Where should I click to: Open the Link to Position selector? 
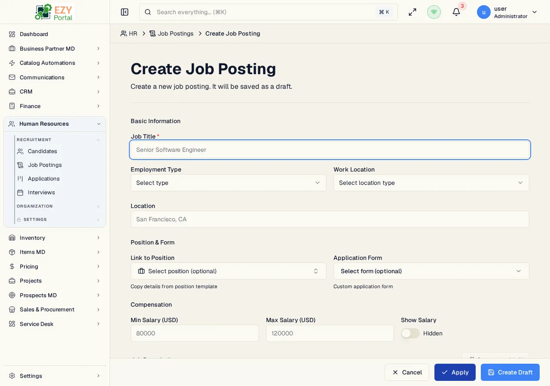pyautogui.click(x=229, y=271)
